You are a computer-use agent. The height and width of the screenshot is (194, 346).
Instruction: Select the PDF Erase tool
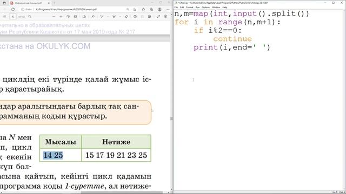pos(126,17)
